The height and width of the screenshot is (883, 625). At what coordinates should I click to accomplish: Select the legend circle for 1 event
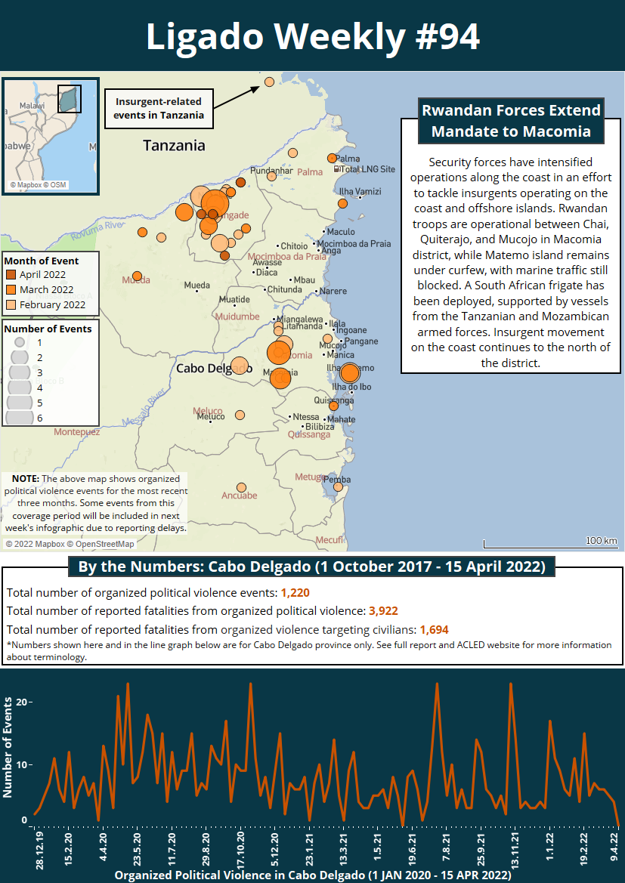19,342
